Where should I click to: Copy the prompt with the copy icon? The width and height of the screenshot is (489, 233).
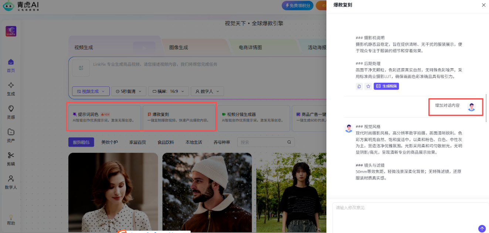coord(359,86)
